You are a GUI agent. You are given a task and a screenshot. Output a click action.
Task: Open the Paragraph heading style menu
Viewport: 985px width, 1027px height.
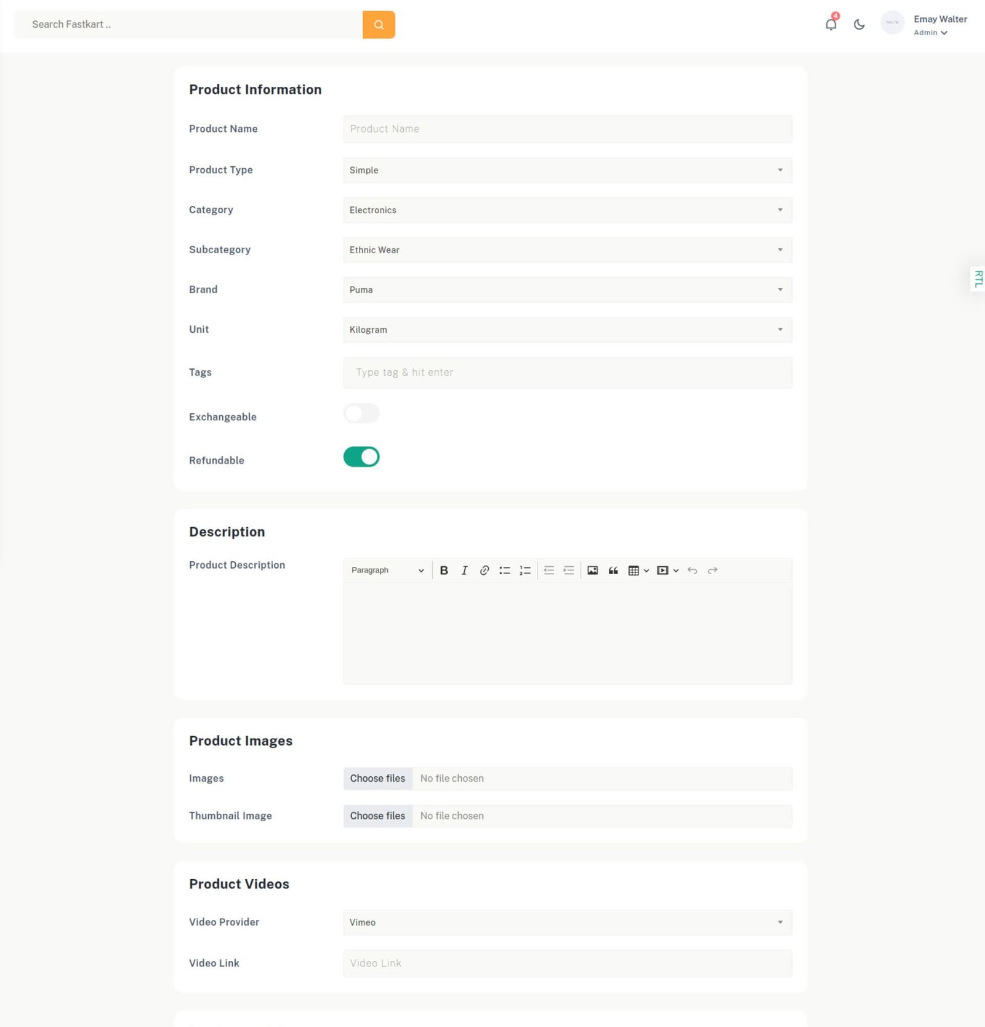pyautogui.click(x=387, y=570)
